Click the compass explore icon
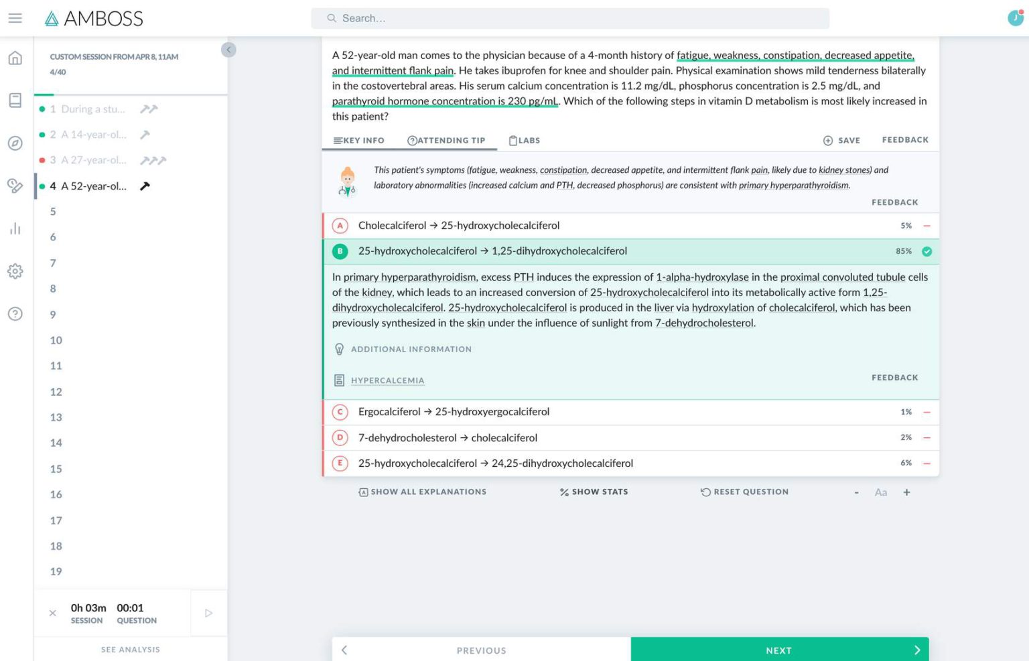 [15, 143]
